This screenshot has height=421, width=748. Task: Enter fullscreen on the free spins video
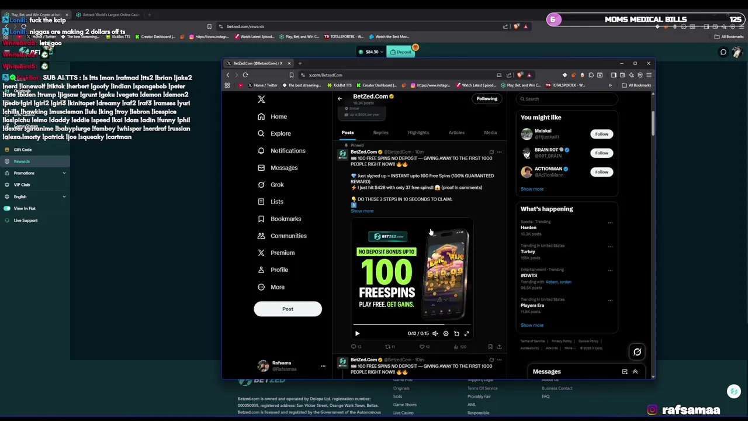pyautogui.click(x=466, y=333)
